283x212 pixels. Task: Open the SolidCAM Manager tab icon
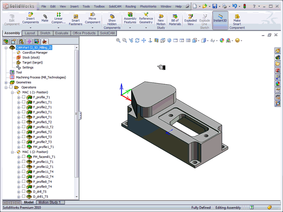pyautogui.click(x=45, y=42)
